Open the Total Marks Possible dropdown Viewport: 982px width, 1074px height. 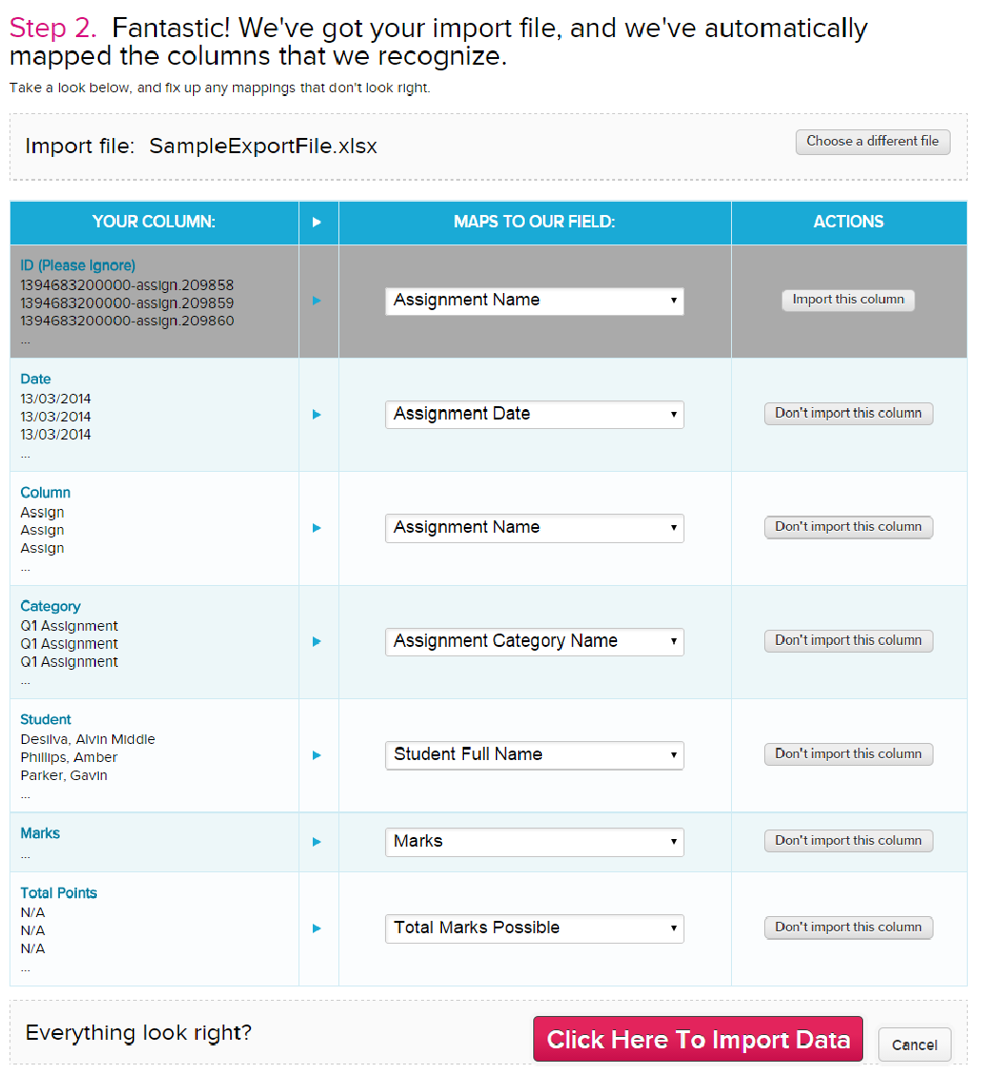[x=534, y=928]
